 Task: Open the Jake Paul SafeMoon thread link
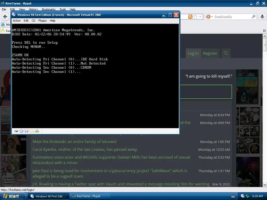point(110,173)
